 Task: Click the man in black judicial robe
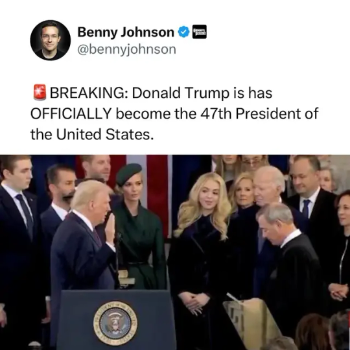290,266
